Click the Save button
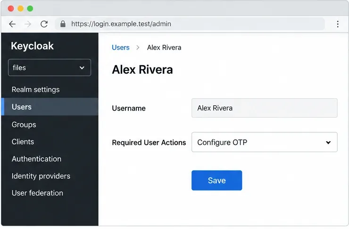The width and height of the screenshot is (349, 229). click(216, 180)
